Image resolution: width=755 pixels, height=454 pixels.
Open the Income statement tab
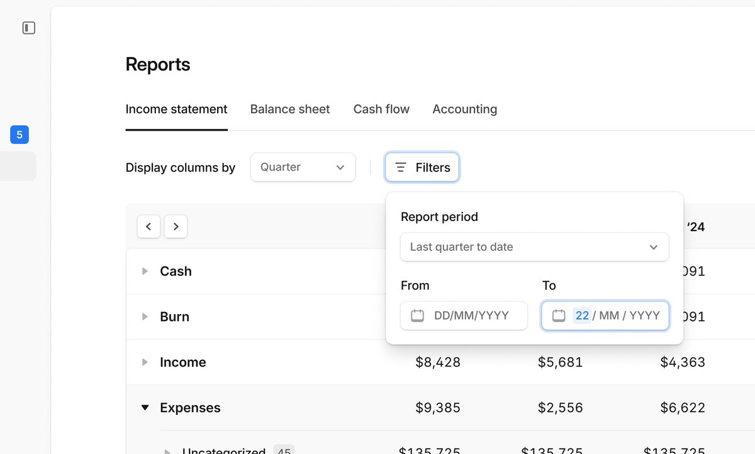pos(176,109)
